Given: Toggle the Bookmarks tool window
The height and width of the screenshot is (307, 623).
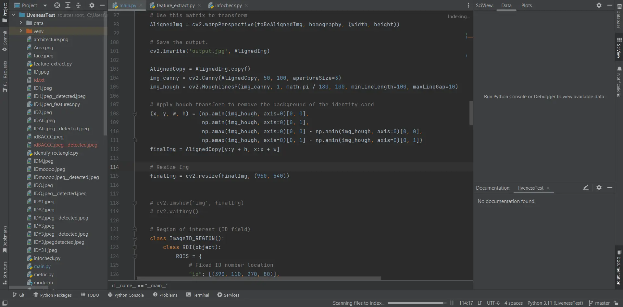Looking at the screenshot, I should [x=5, y=239].
